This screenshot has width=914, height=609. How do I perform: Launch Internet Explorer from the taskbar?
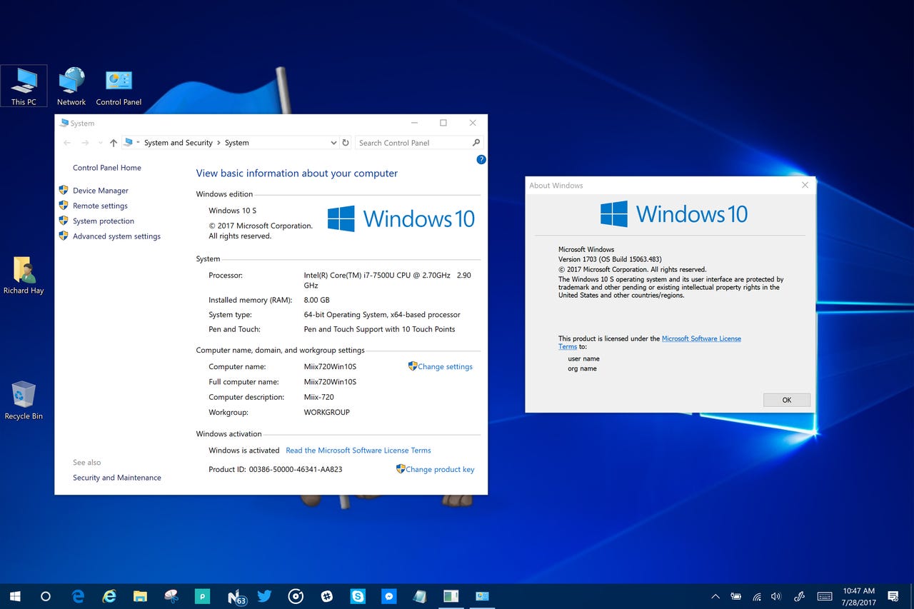pos(109,595)
